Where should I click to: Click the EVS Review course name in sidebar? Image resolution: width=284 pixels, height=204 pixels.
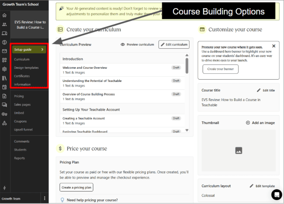click(x=30, y=24)
